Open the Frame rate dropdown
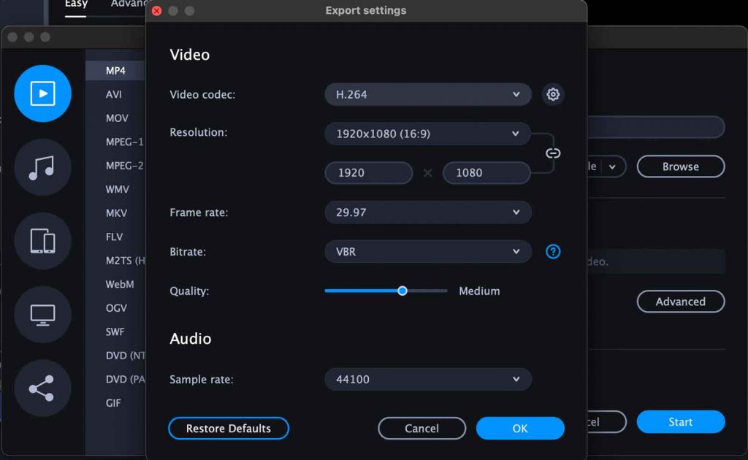Image resolution: width=748 pixels, height=460 pixels. 427,212
